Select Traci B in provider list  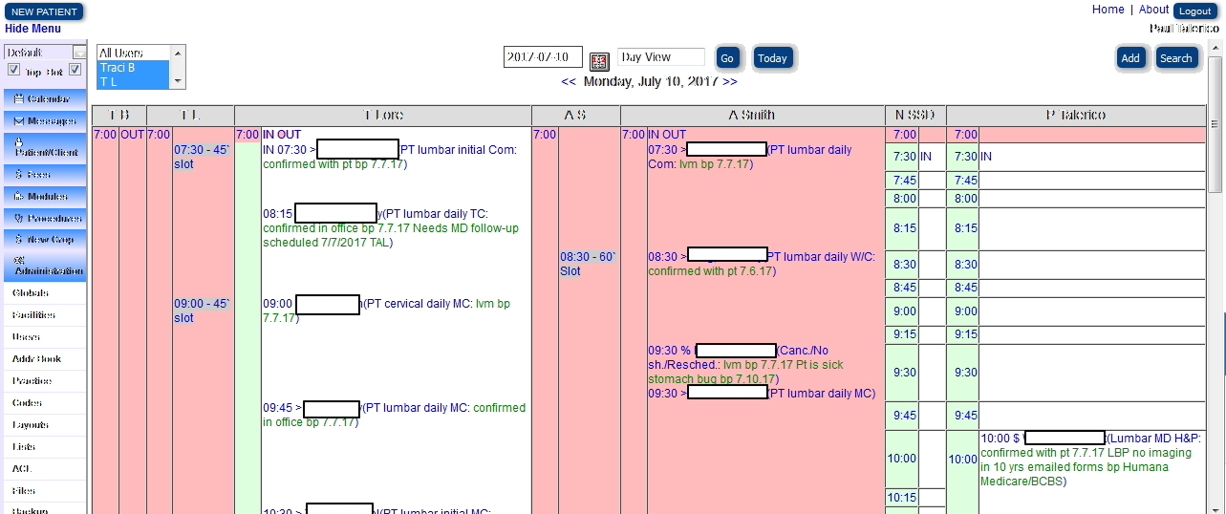(x=133, y=68)
